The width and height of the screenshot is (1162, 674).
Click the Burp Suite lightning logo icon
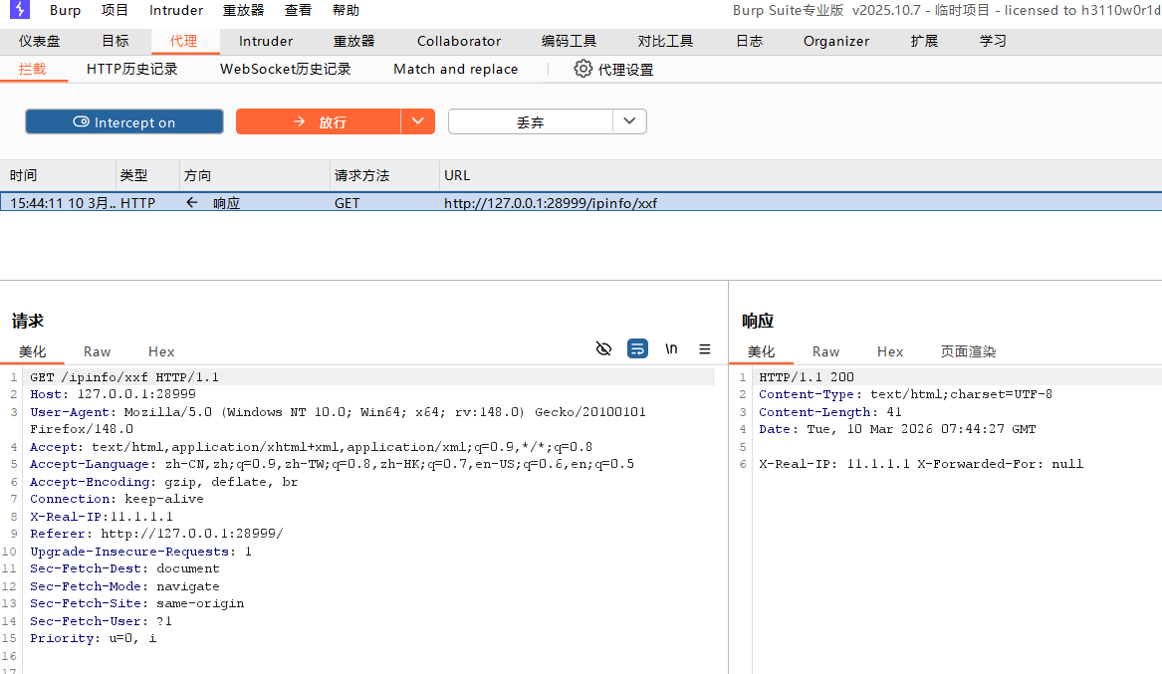tap(19, 10)
